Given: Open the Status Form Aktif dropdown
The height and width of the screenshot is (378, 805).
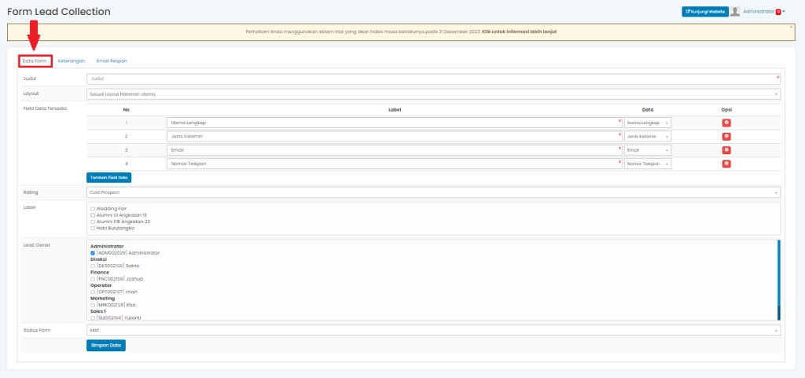Looking at the screenshot, I should click(433, 330).
